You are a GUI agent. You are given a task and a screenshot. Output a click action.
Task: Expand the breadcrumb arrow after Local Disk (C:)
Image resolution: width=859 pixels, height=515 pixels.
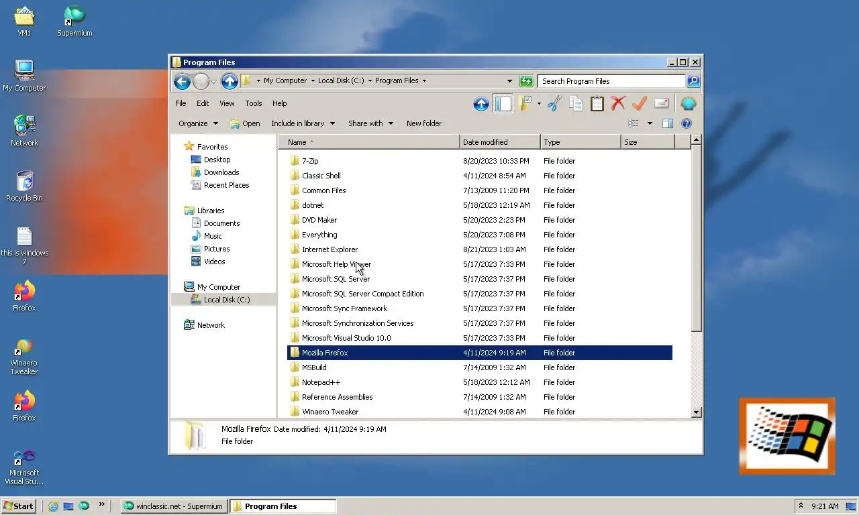pos(370,81)
